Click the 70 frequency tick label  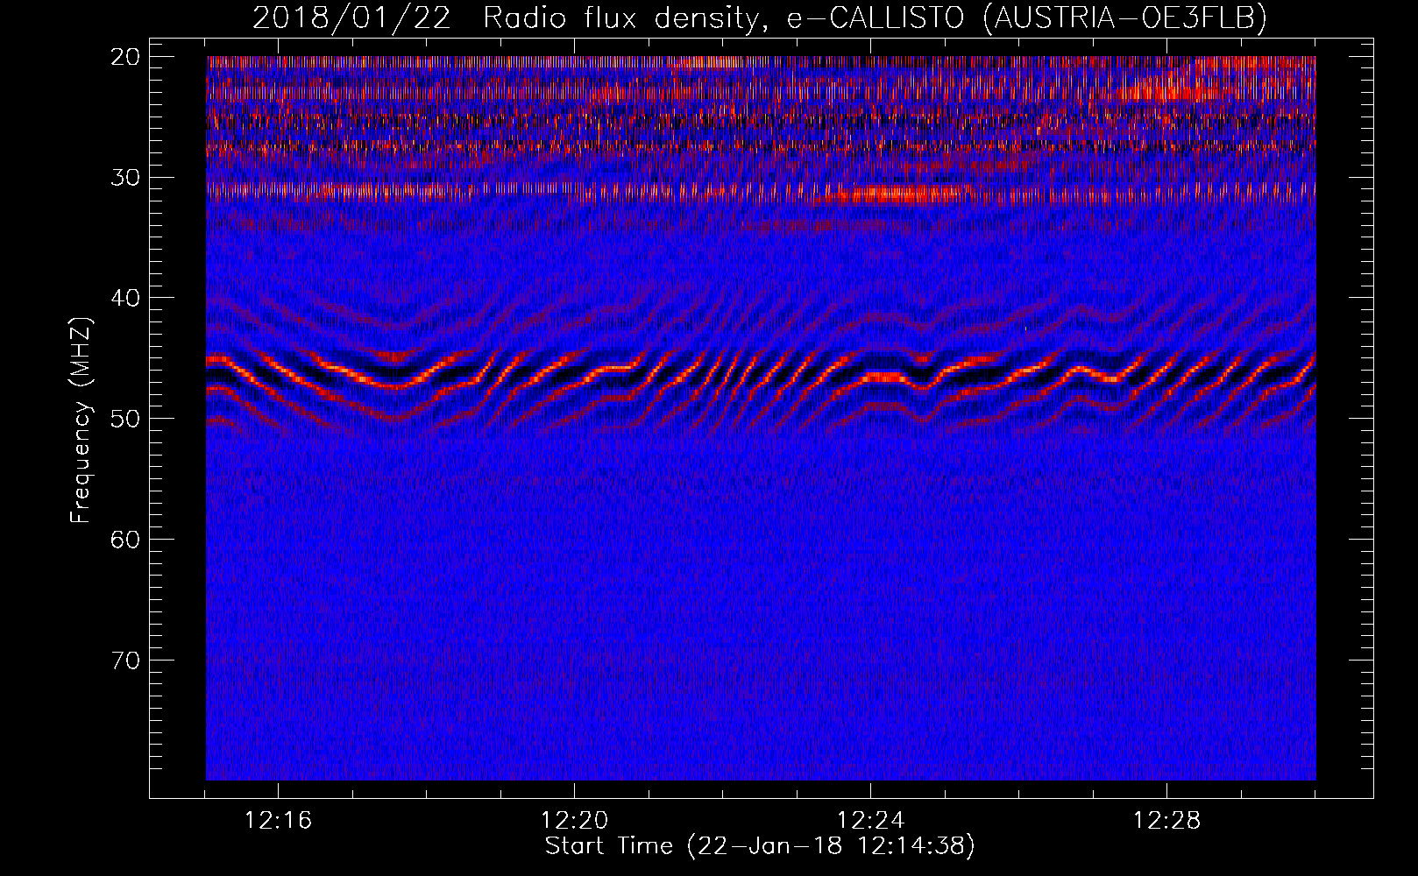(126, 661)
